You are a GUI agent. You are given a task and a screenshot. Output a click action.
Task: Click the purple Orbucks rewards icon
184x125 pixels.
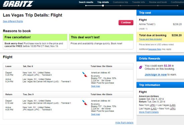pos(141,67)
